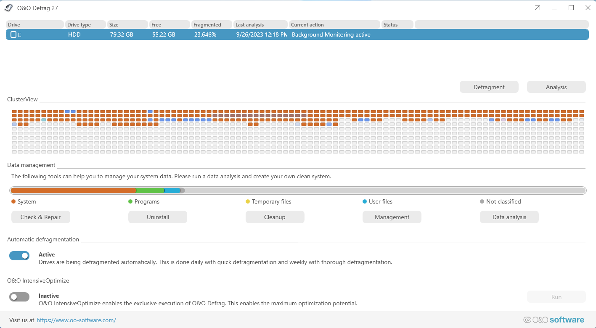The image size is (596, 328).
Task: Enable O&O IntensiveOptimize toggle
Action: point(19,297)
